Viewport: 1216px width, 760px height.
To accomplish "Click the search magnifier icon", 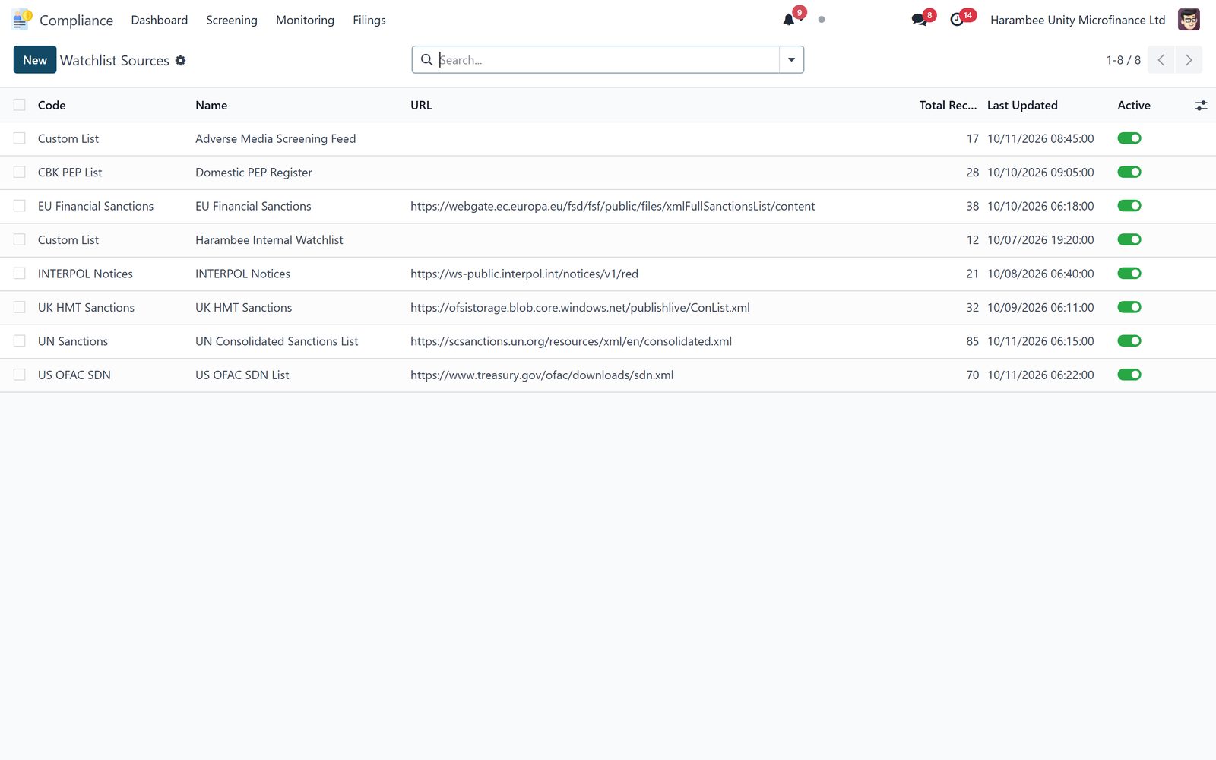I will [x=427, y=59].
